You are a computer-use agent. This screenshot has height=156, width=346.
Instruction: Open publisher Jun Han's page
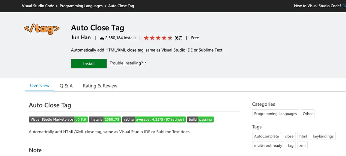(81, 38)
